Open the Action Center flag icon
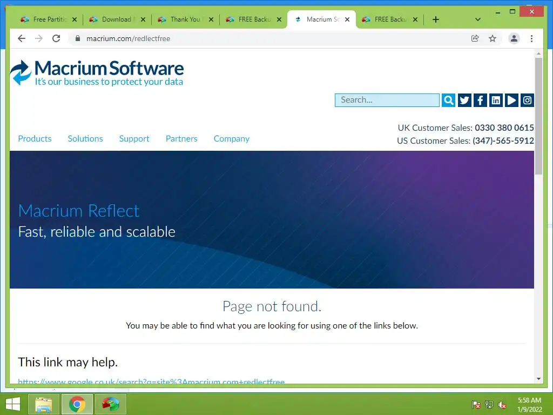The image size is (553, 415). click(476, 405)
